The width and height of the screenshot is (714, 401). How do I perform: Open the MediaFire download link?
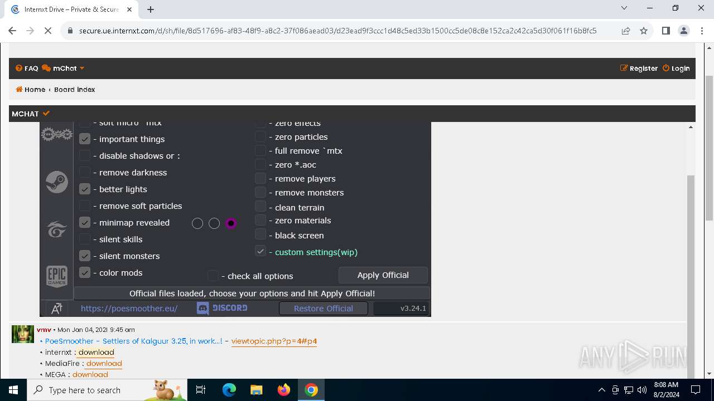(x=104, y=363)
